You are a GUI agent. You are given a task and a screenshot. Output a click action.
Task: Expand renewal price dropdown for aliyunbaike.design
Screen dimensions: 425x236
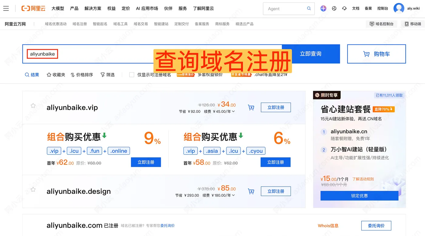(233, 195)
